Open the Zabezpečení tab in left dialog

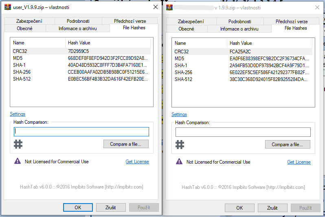click(29, 21)
